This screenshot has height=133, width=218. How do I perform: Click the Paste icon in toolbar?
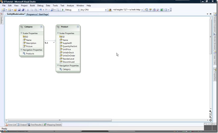click(x=36, y=10)
